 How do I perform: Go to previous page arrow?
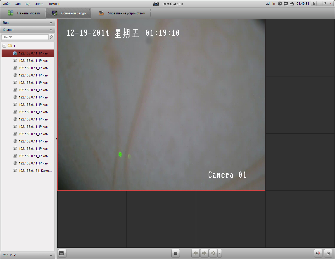[196, 253]
